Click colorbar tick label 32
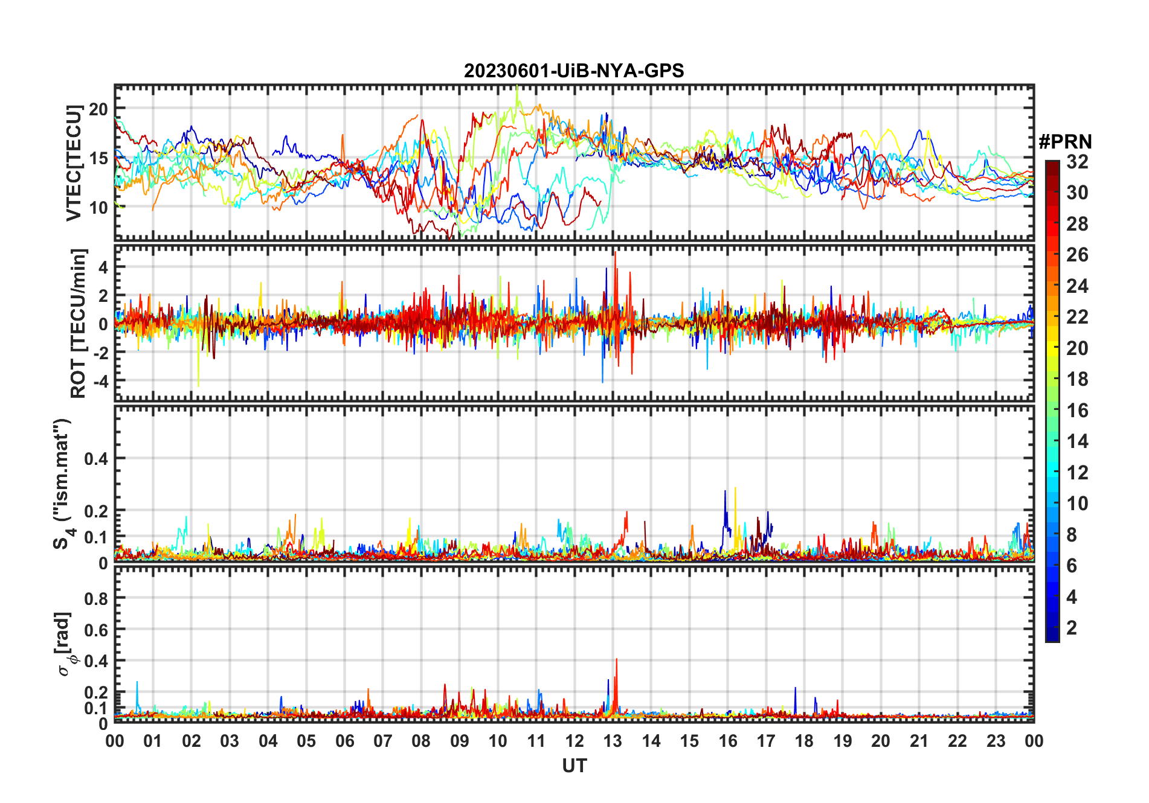Viewport: 1149px width, 803px height. pyautogui.click(x=1077, y=161)
